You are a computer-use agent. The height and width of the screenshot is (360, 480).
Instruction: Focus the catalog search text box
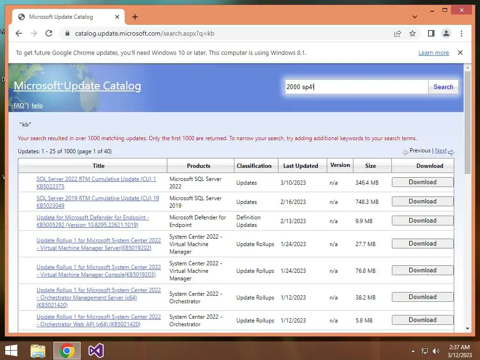pos(356,87)
